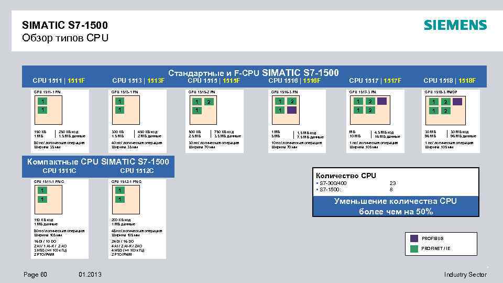Viewport: 503px width, 283px height.
Task: Click the banner "Уменьшение количества CPU более чем на 50%"
Action: (x=396, y=206)
